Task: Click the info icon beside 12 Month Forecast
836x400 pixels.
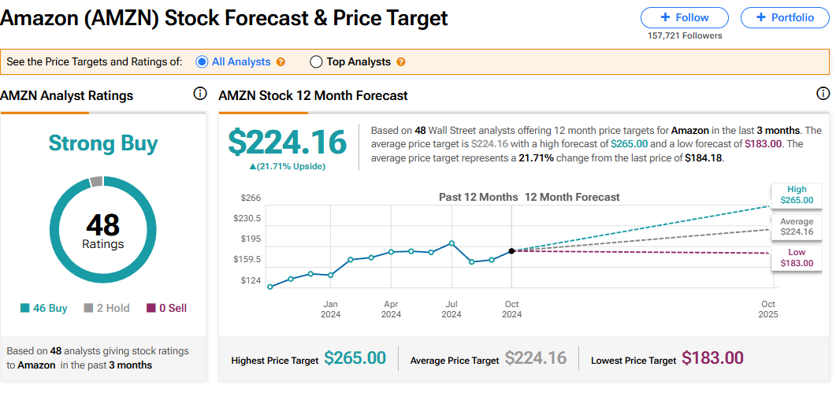Action: (x=823, y=94)
